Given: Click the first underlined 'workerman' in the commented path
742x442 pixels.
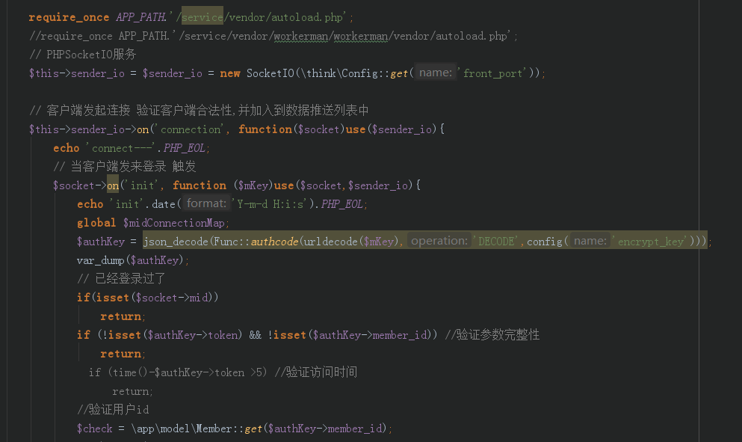Looking at the screenshot, I should click(301, 36).
